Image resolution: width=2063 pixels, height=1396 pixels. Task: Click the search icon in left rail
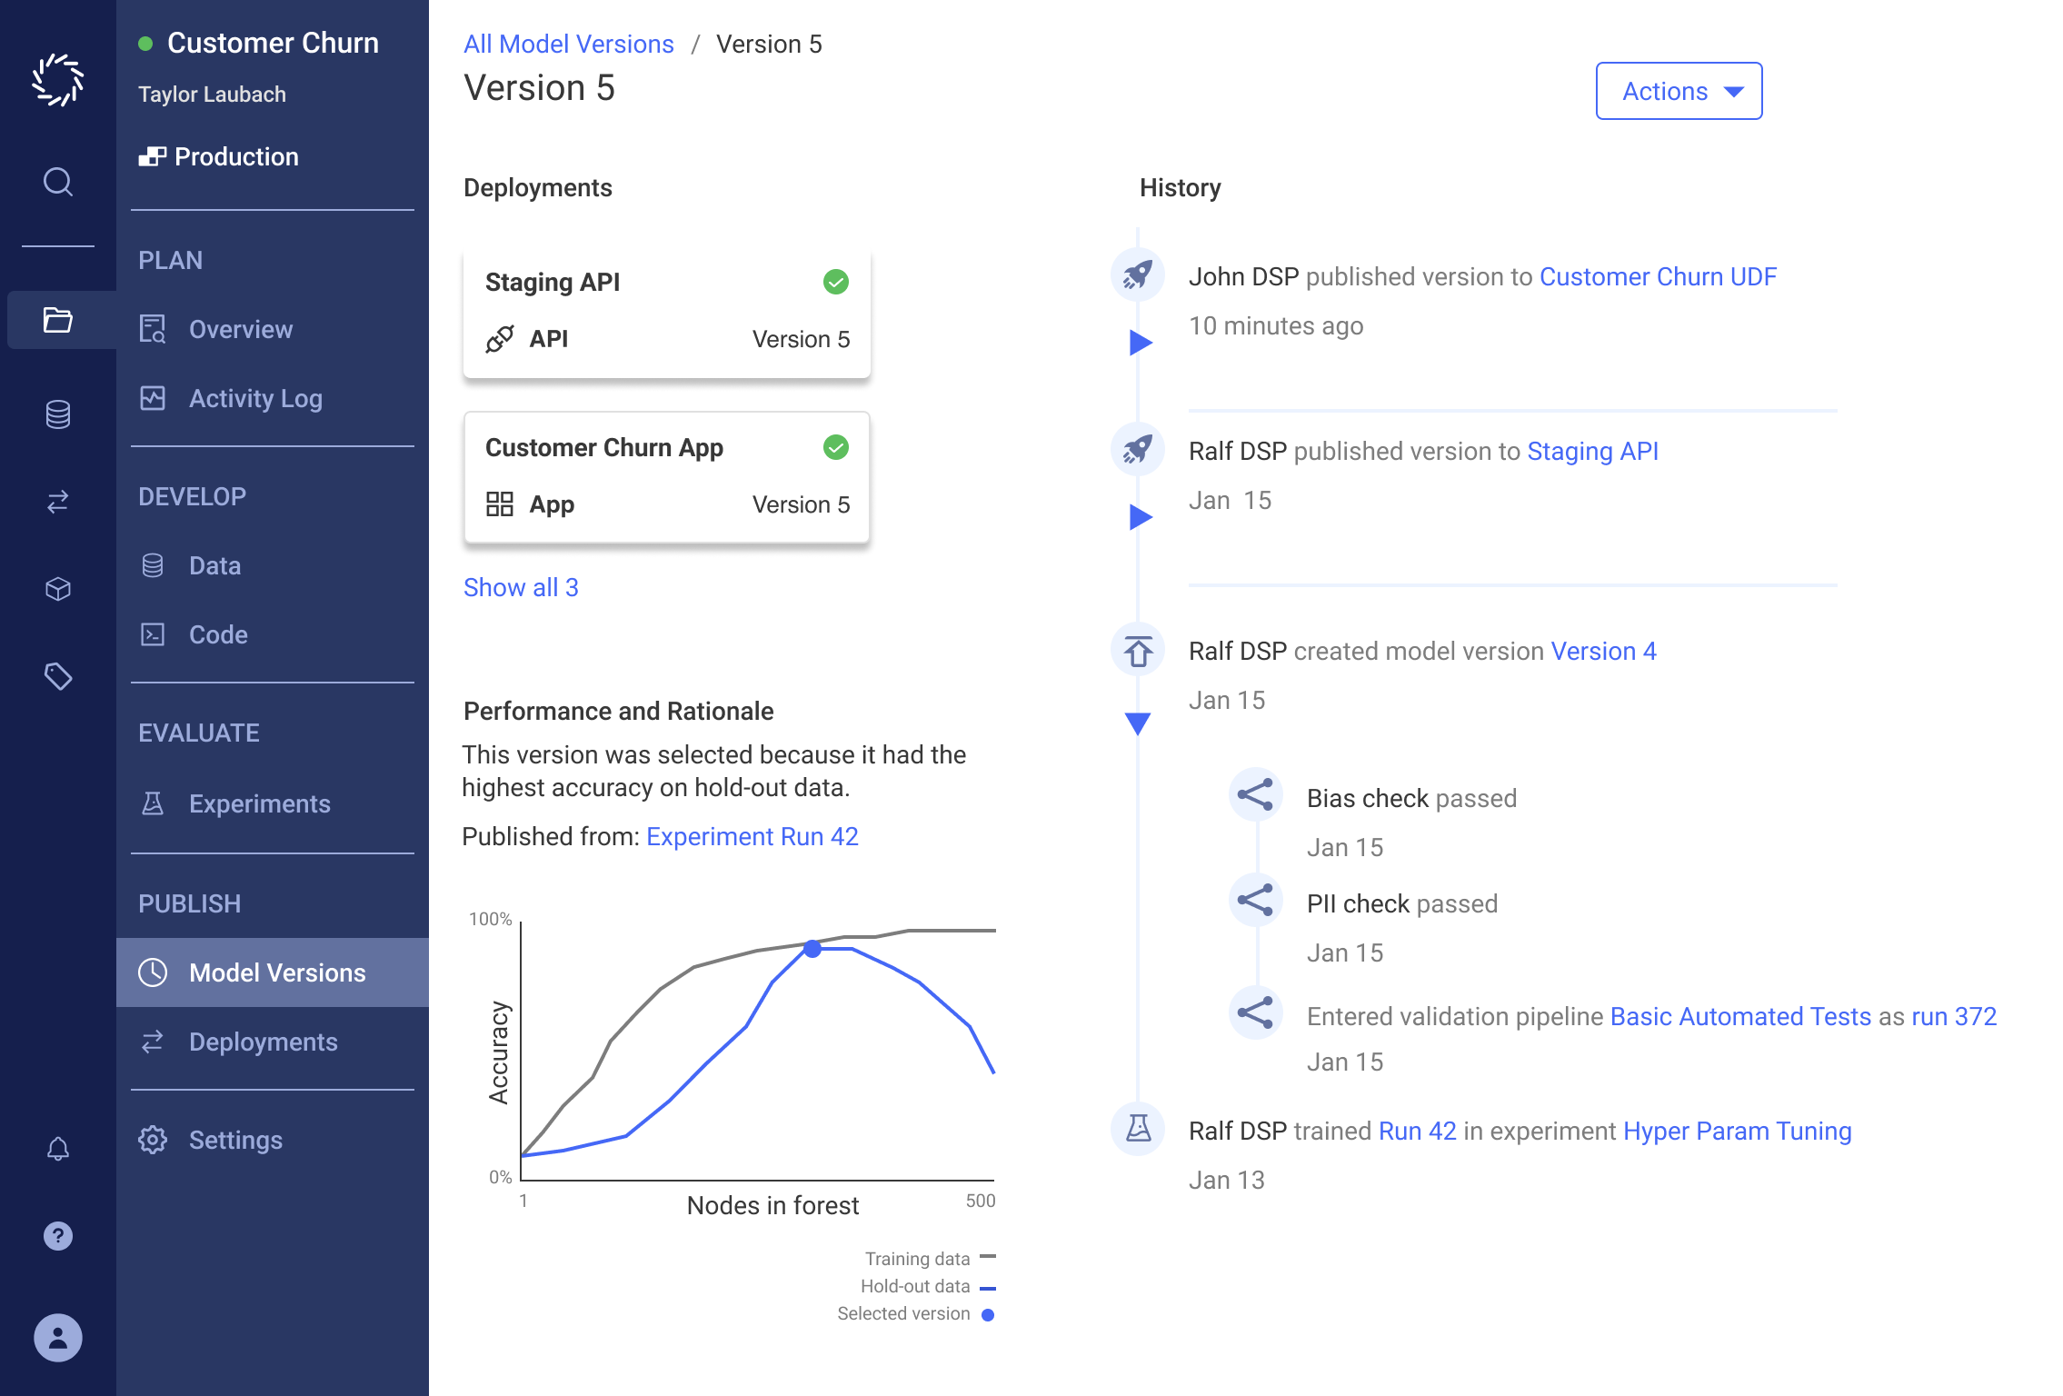click(58, 182)
